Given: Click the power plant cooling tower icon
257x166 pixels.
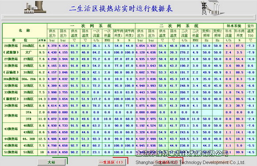Looking at the screenshot, I should [x=35, y=8].
